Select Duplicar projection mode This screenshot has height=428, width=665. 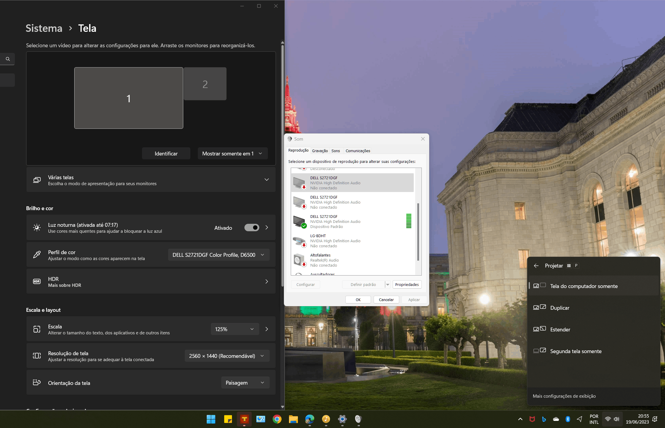pos(560,308)
